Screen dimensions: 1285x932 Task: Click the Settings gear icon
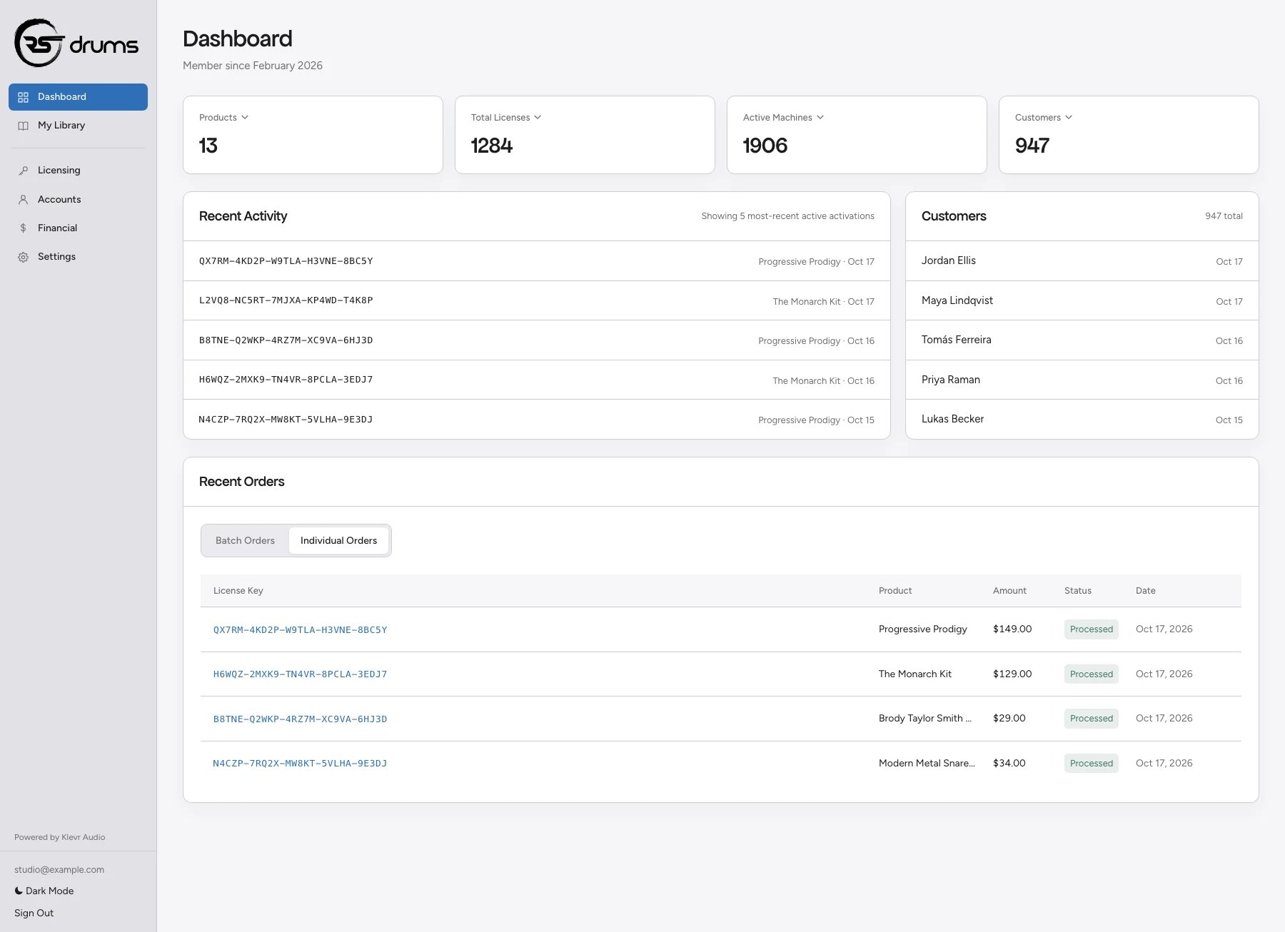(x=23, y=257)
